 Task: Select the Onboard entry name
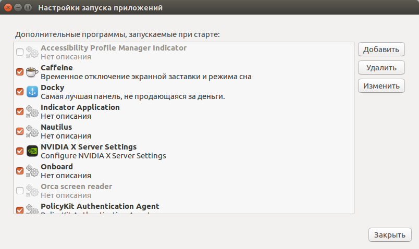(57, 167)
